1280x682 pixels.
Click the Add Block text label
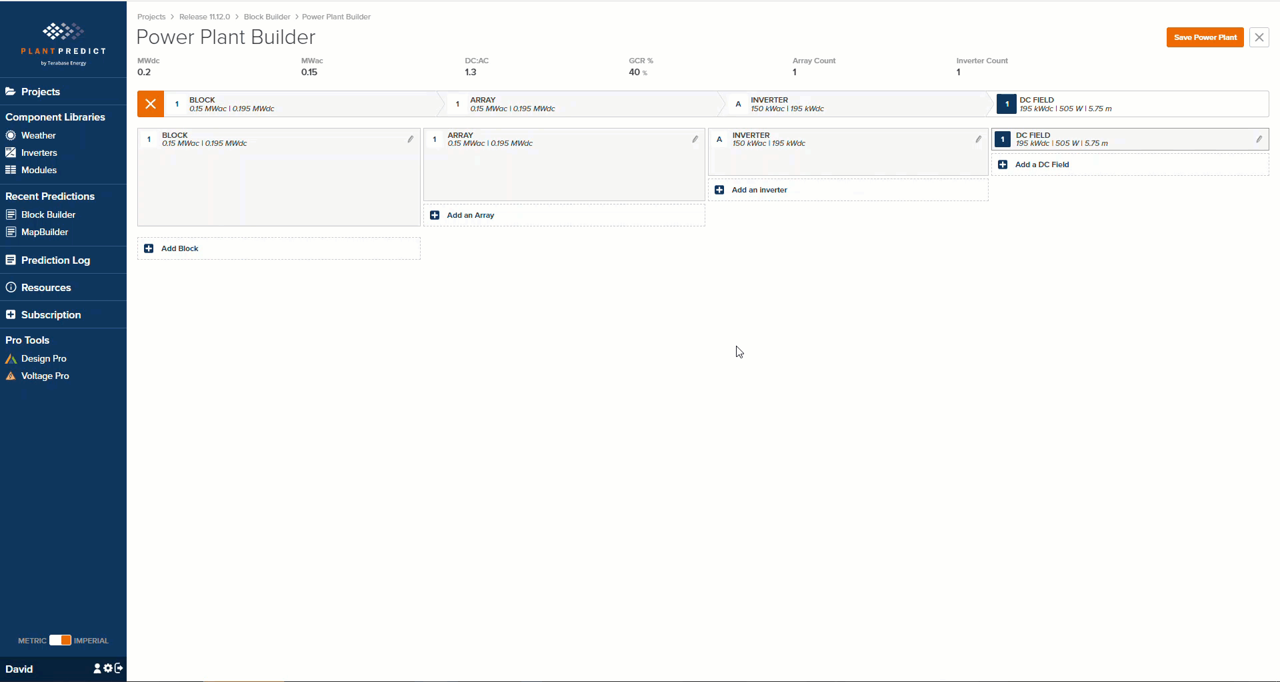(x=180, y=248)
